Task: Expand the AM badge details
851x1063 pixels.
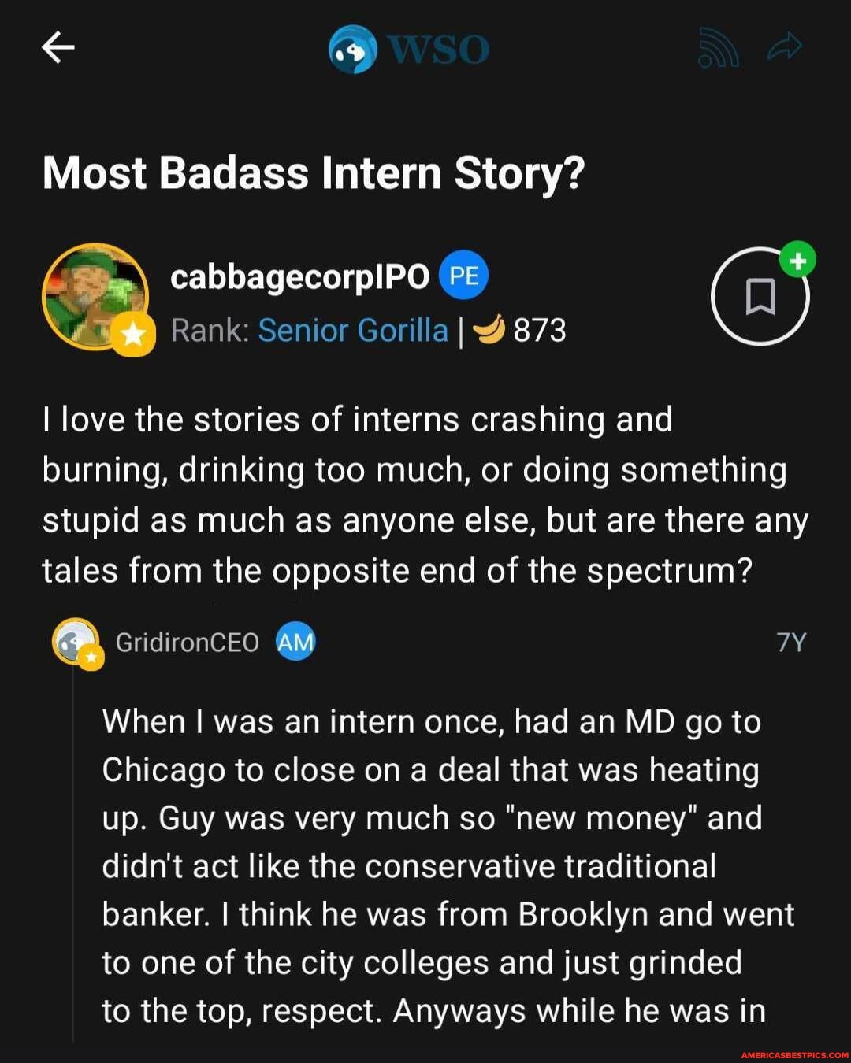Action: pyautogui.click(x=295, y=642)
